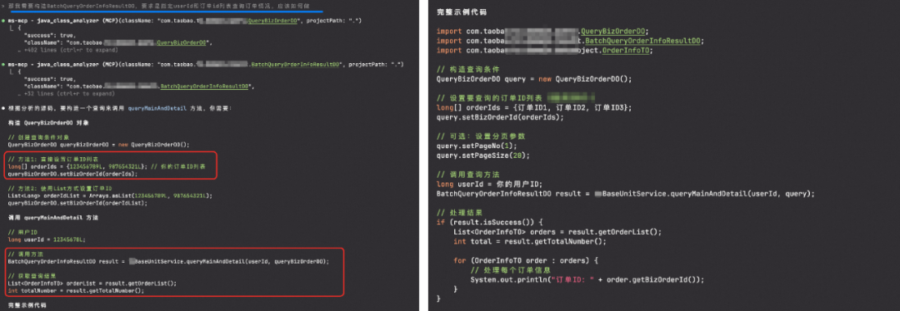Open BatchQueryOrderInfoResultDO link in second import line
The width and height of the screenshot is (900, 311).
pyautogui.click(x=642, y=41)
